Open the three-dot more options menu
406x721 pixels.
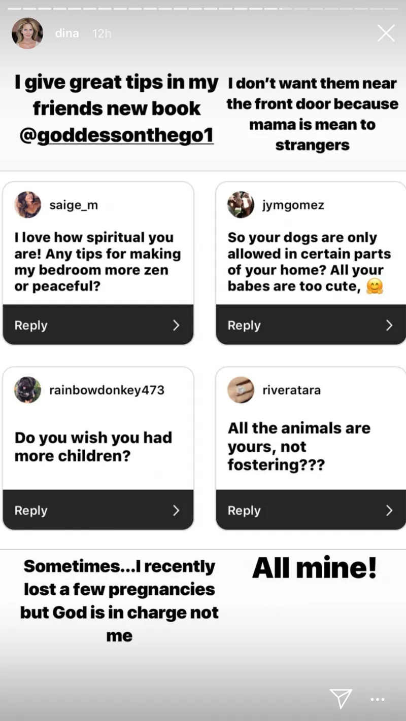(x=378, y=699)
